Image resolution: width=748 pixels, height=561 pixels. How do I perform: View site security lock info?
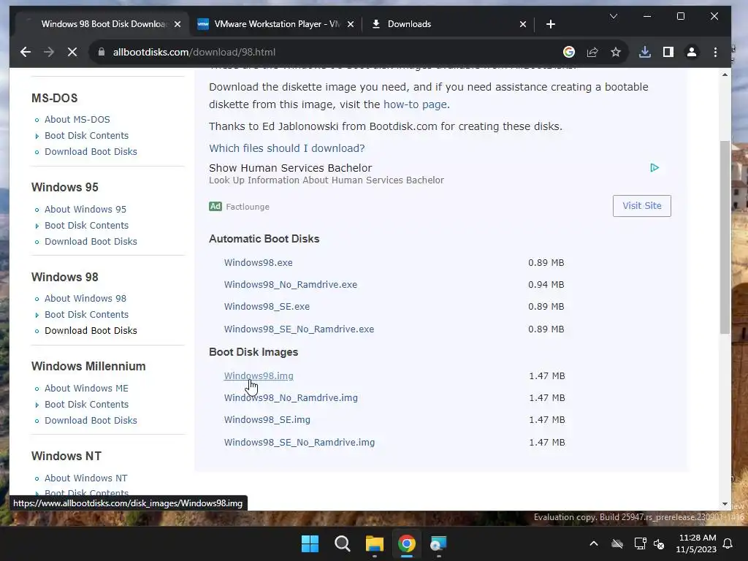101,52
